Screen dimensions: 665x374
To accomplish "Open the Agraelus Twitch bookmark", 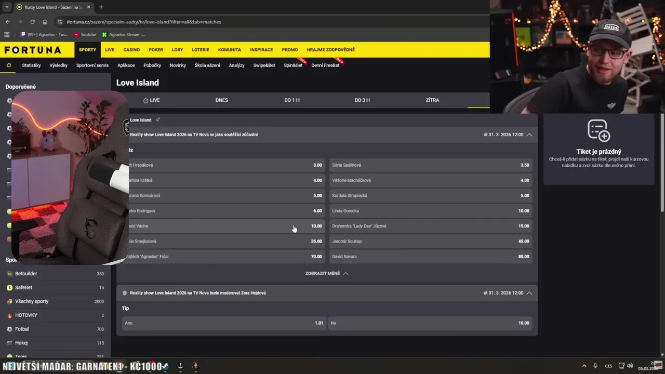I will coord(44,35).
